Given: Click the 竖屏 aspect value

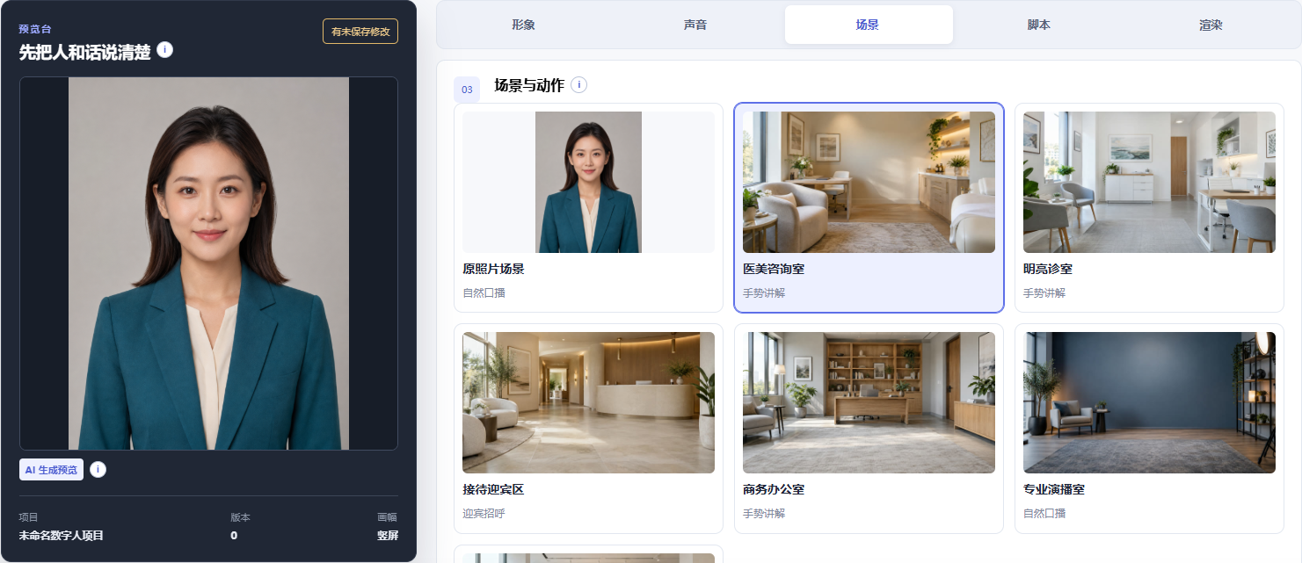Looking at the screenshot, I should tap(388, 535).
